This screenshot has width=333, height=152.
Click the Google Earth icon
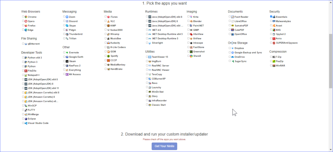pos(67,57)
